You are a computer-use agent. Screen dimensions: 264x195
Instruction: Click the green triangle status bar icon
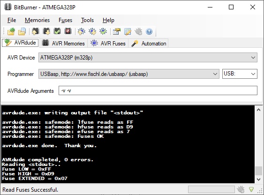[251, 190]
